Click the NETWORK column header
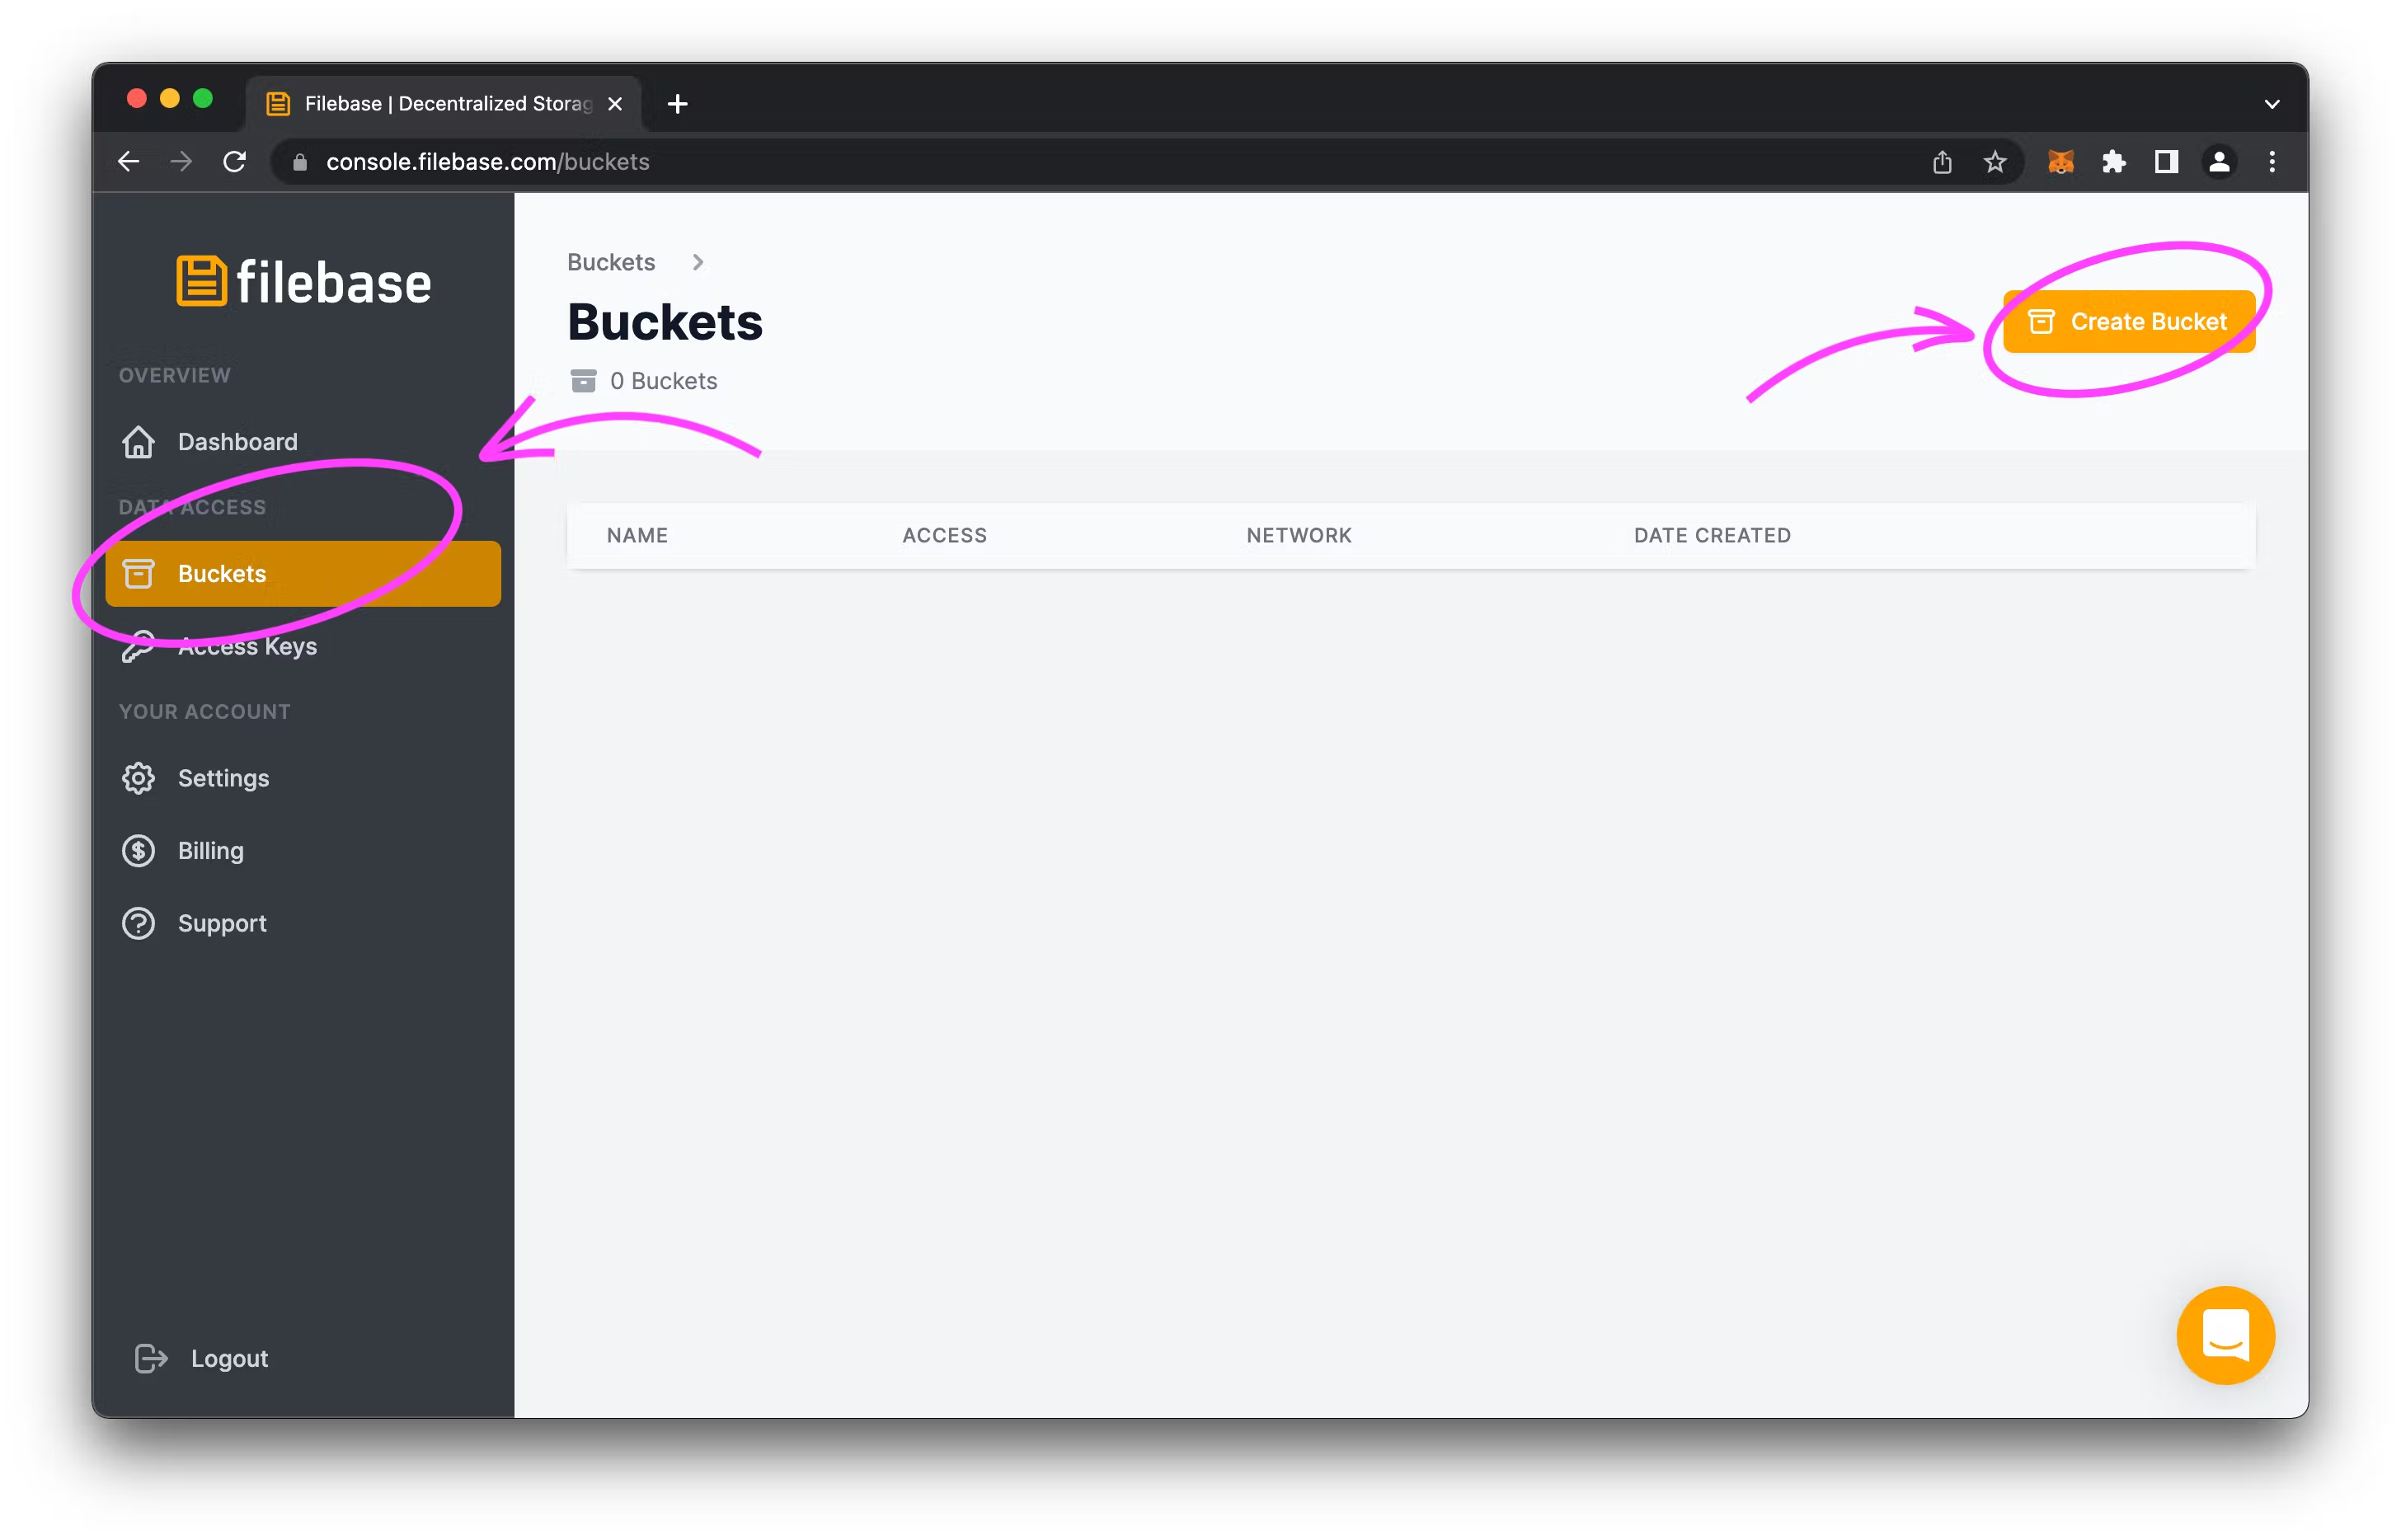The image size is (2401, 1540). (x=1299, y=533)
